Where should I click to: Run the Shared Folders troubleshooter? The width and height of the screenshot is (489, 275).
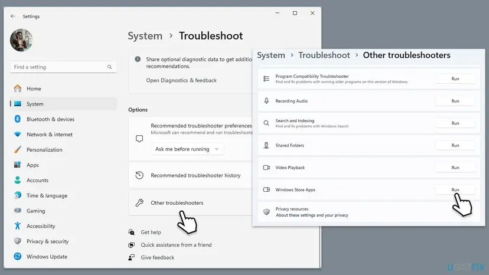point(455,145)
